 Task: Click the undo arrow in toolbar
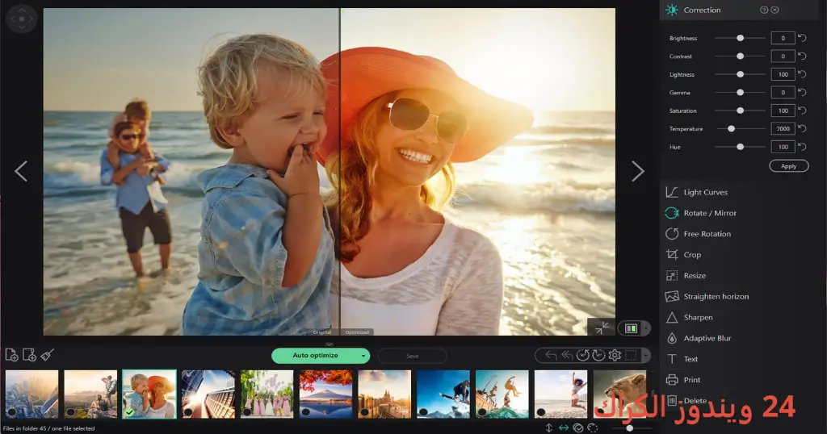pos(551,356)
